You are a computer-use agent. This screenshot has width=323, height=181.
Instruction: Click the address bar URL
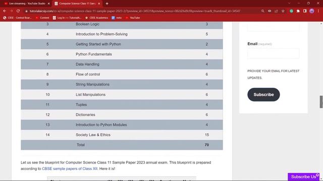click(x=135, y=11)
